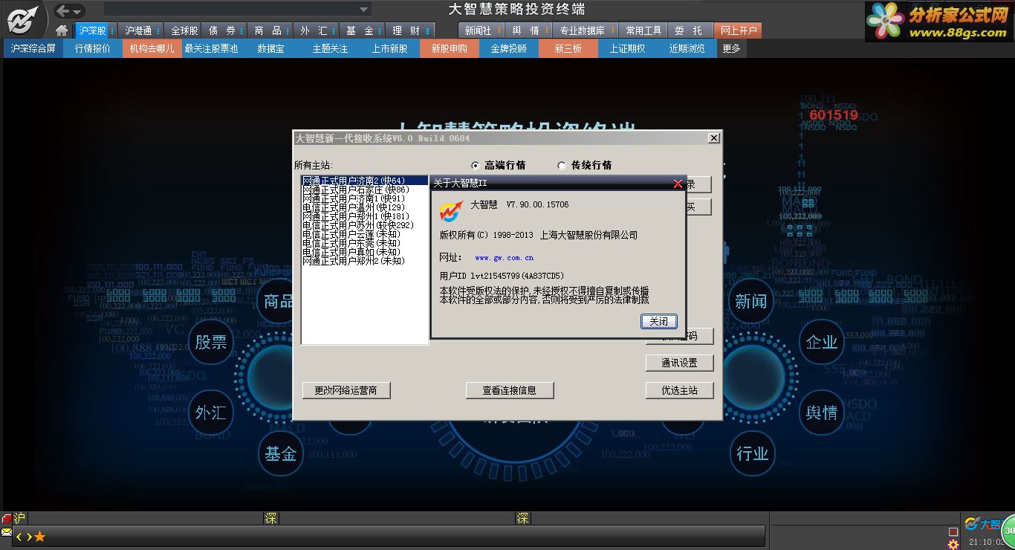Image resolution: width=1015 pixels, height=550 pixels.
Task: Open the top address dropdown box
Action: pyautogui.click(x=237, y=10)
